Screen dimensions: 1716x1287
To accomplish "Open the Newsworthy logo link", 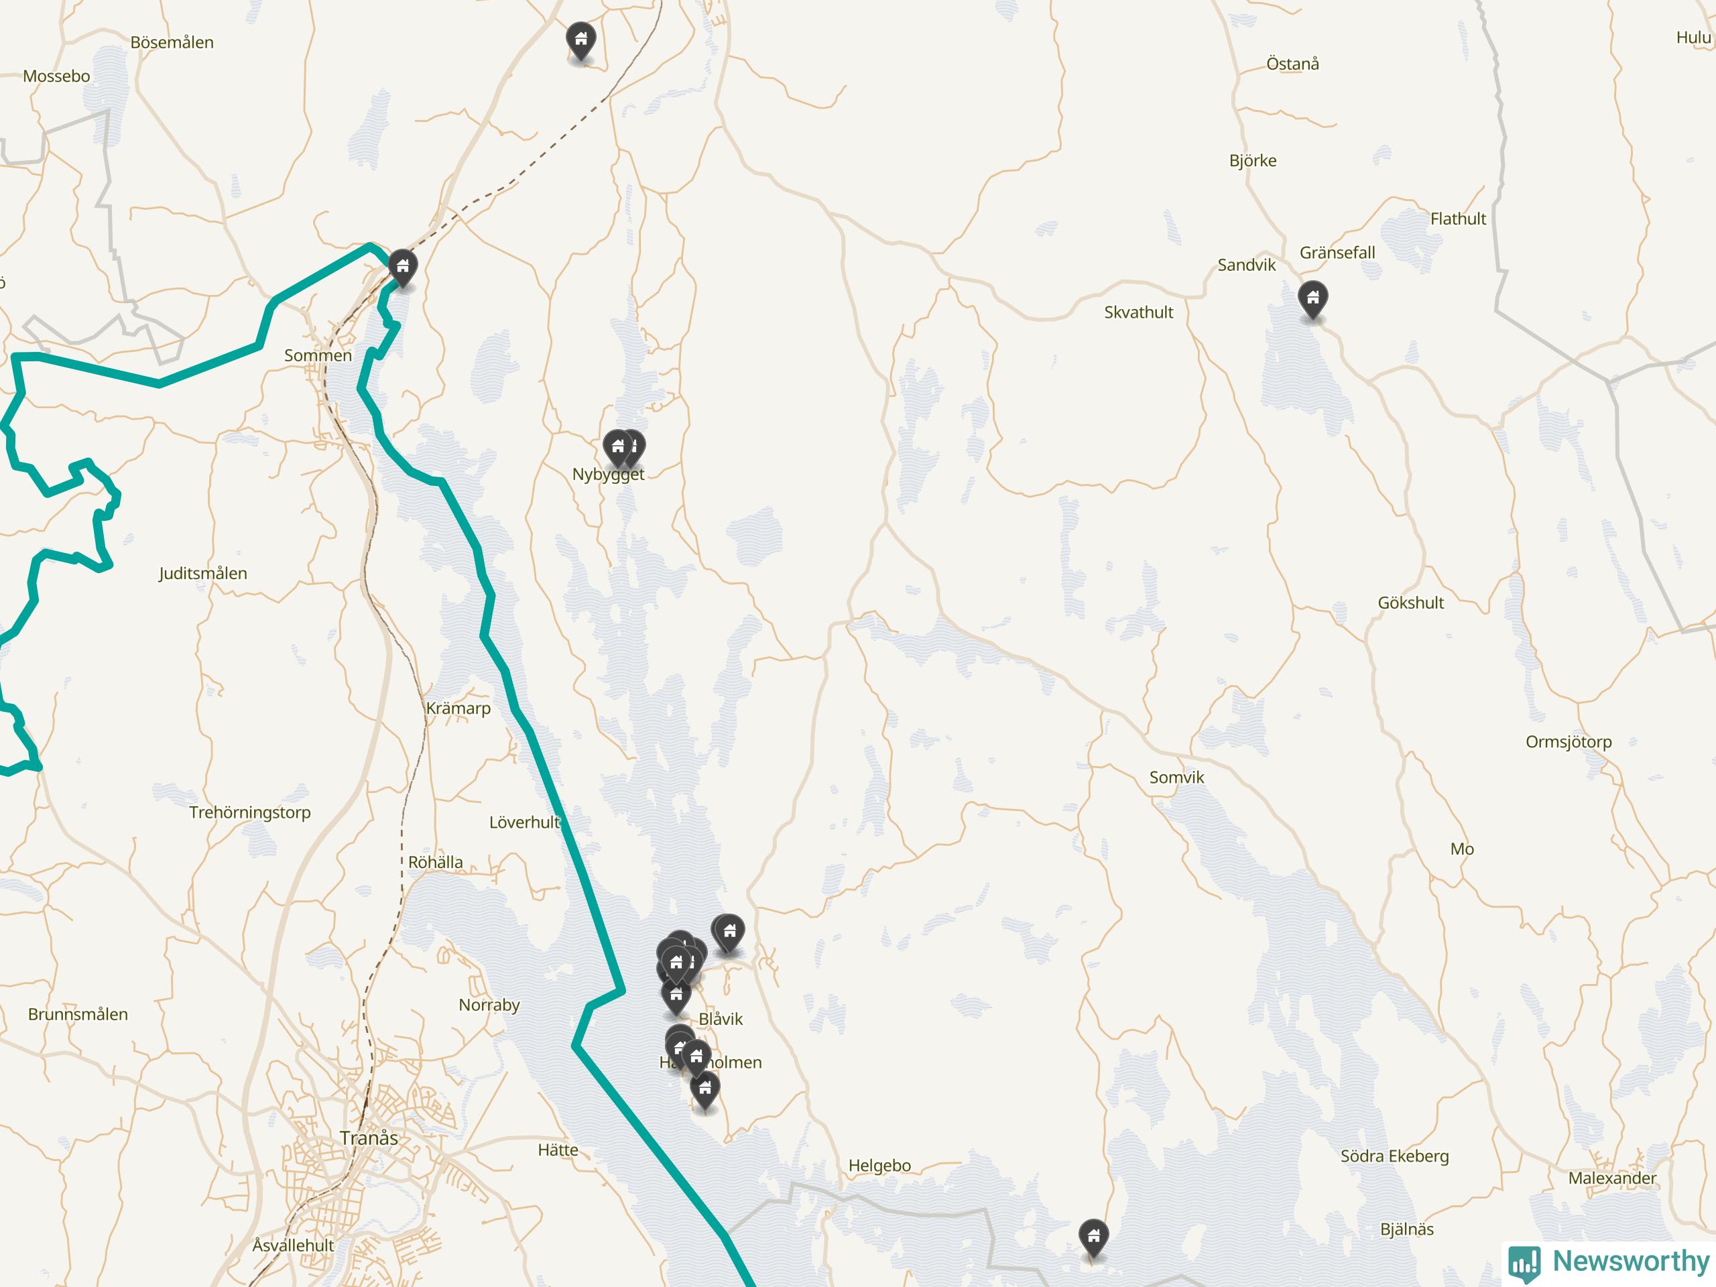I will coord(1609,1262).
